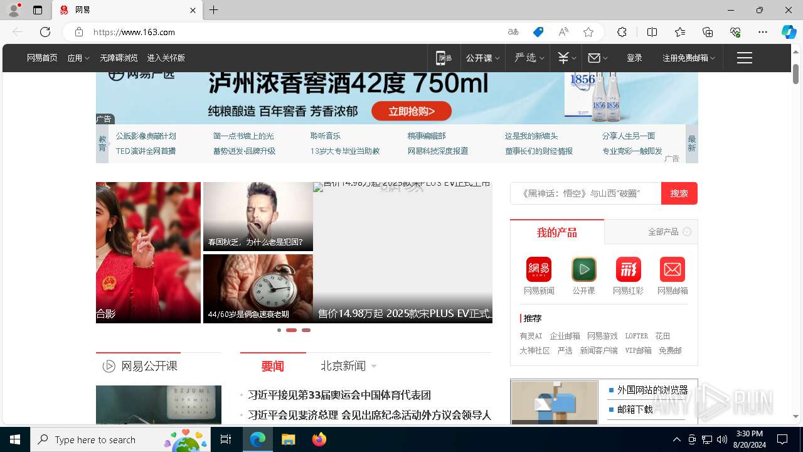
Task: Start Read aloud from address bar
Action: 563,32
